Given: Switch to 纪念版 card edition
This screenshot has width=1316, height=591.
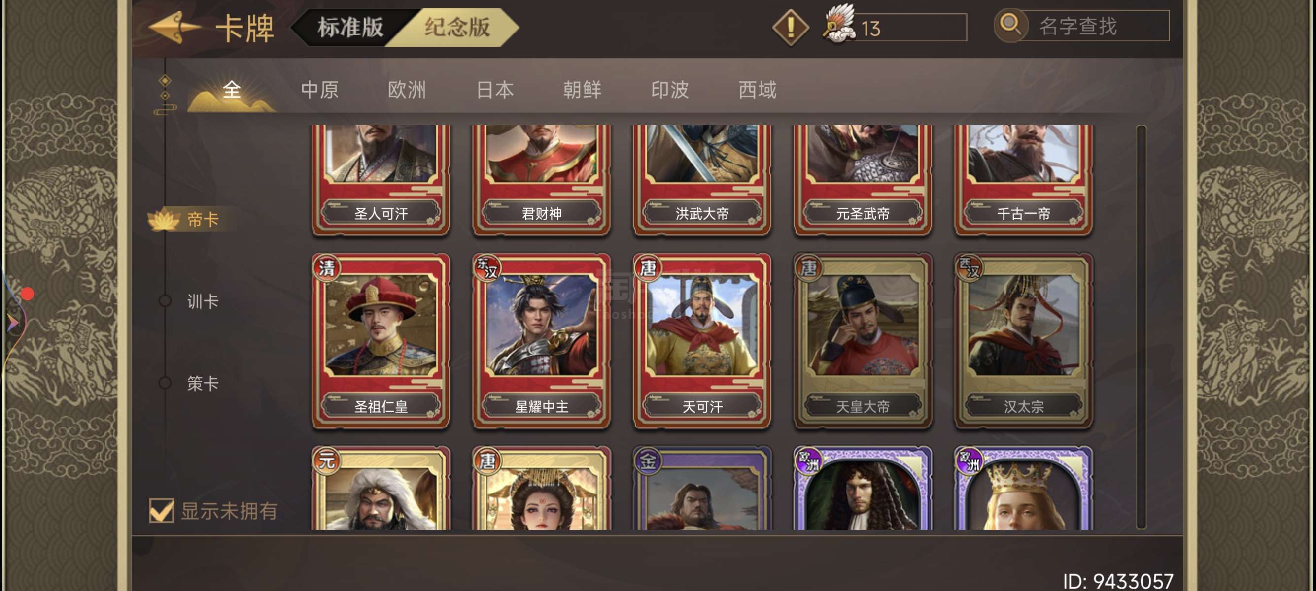Looking at the screenshot, I should point(457,27).
